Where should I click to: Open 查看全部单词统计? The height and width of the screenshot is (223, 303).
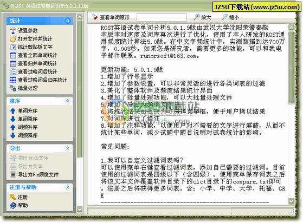point(37,55)
